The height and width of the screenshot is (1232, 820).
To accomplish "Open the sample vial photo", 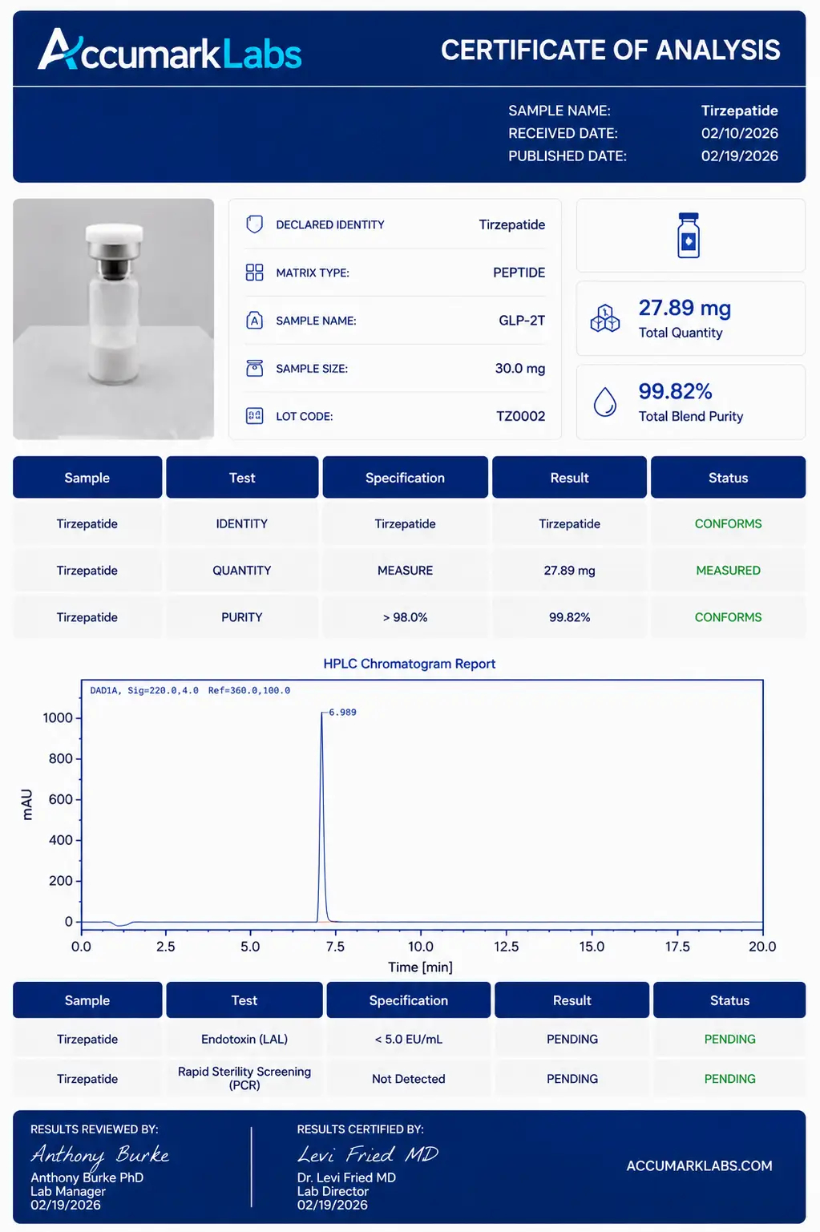I will 114,319.
